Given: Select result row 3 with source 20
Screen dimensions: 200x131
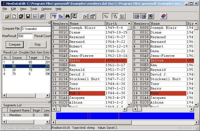Looking at the screenshot, I should [x=26, y=70].
